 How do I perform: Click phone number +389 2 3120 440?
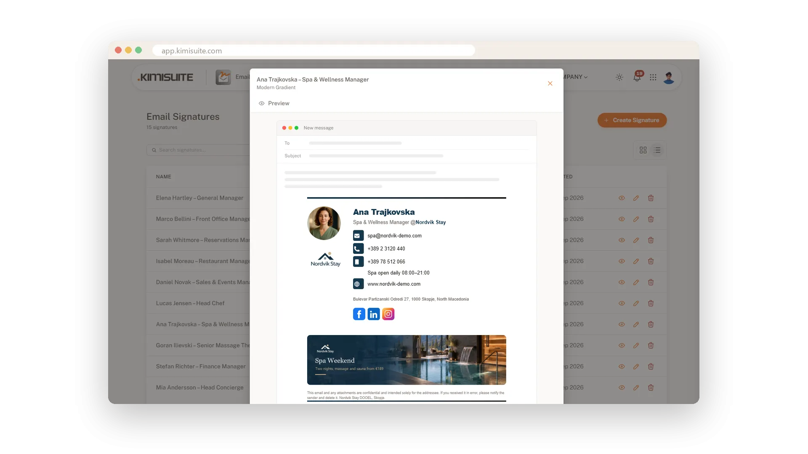pos(386,249)
